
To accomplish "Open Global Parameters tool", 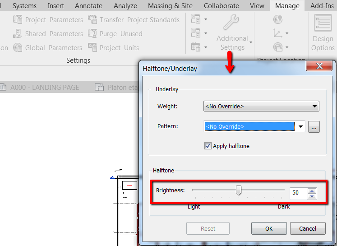I will [47, 47].
